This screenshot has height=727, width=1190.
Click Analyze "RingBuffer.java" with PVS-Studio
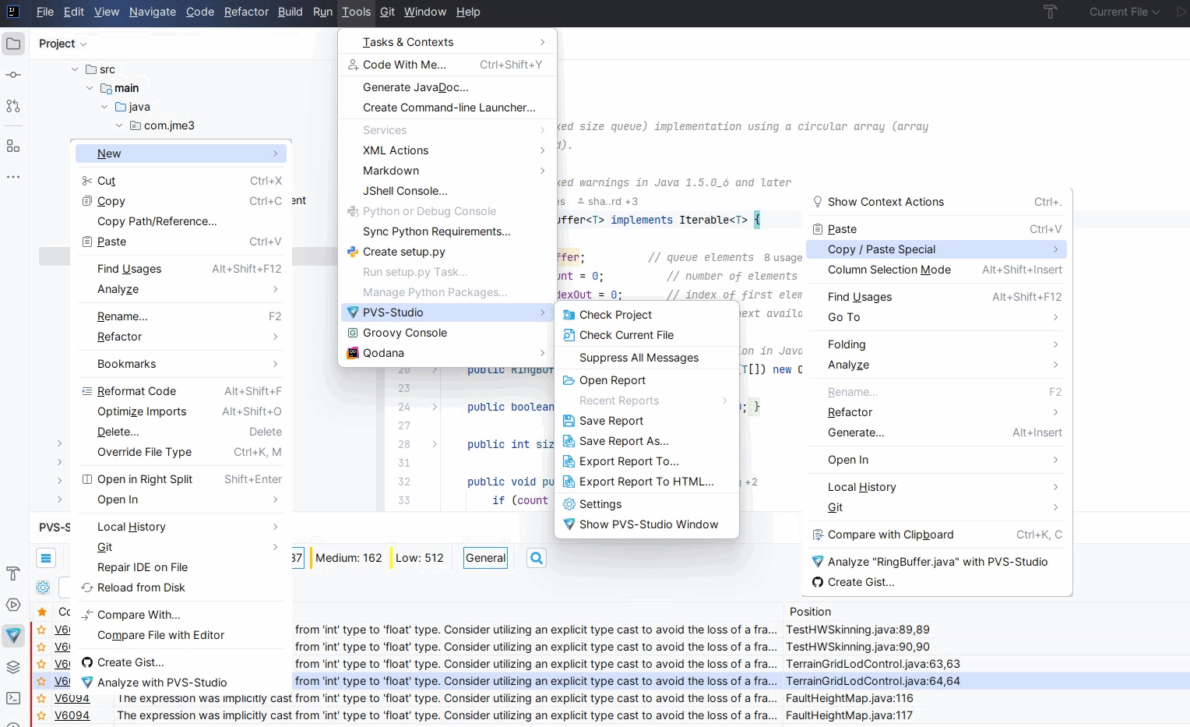pos(937,562)
